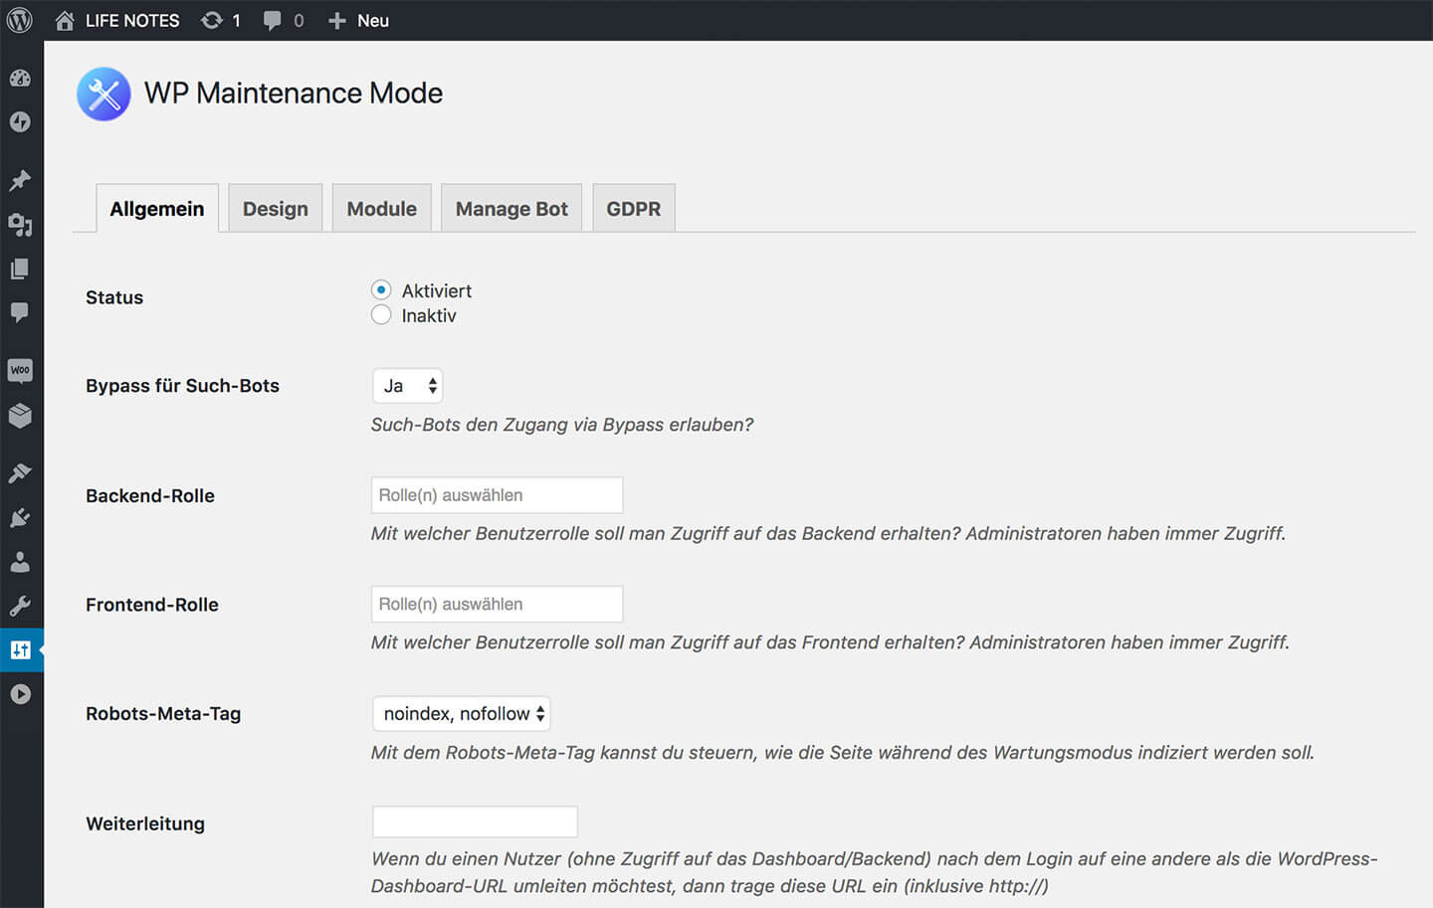Switch to the GDPR tab
This screenshot has width=1433, height=908.
tap(634, 208)
